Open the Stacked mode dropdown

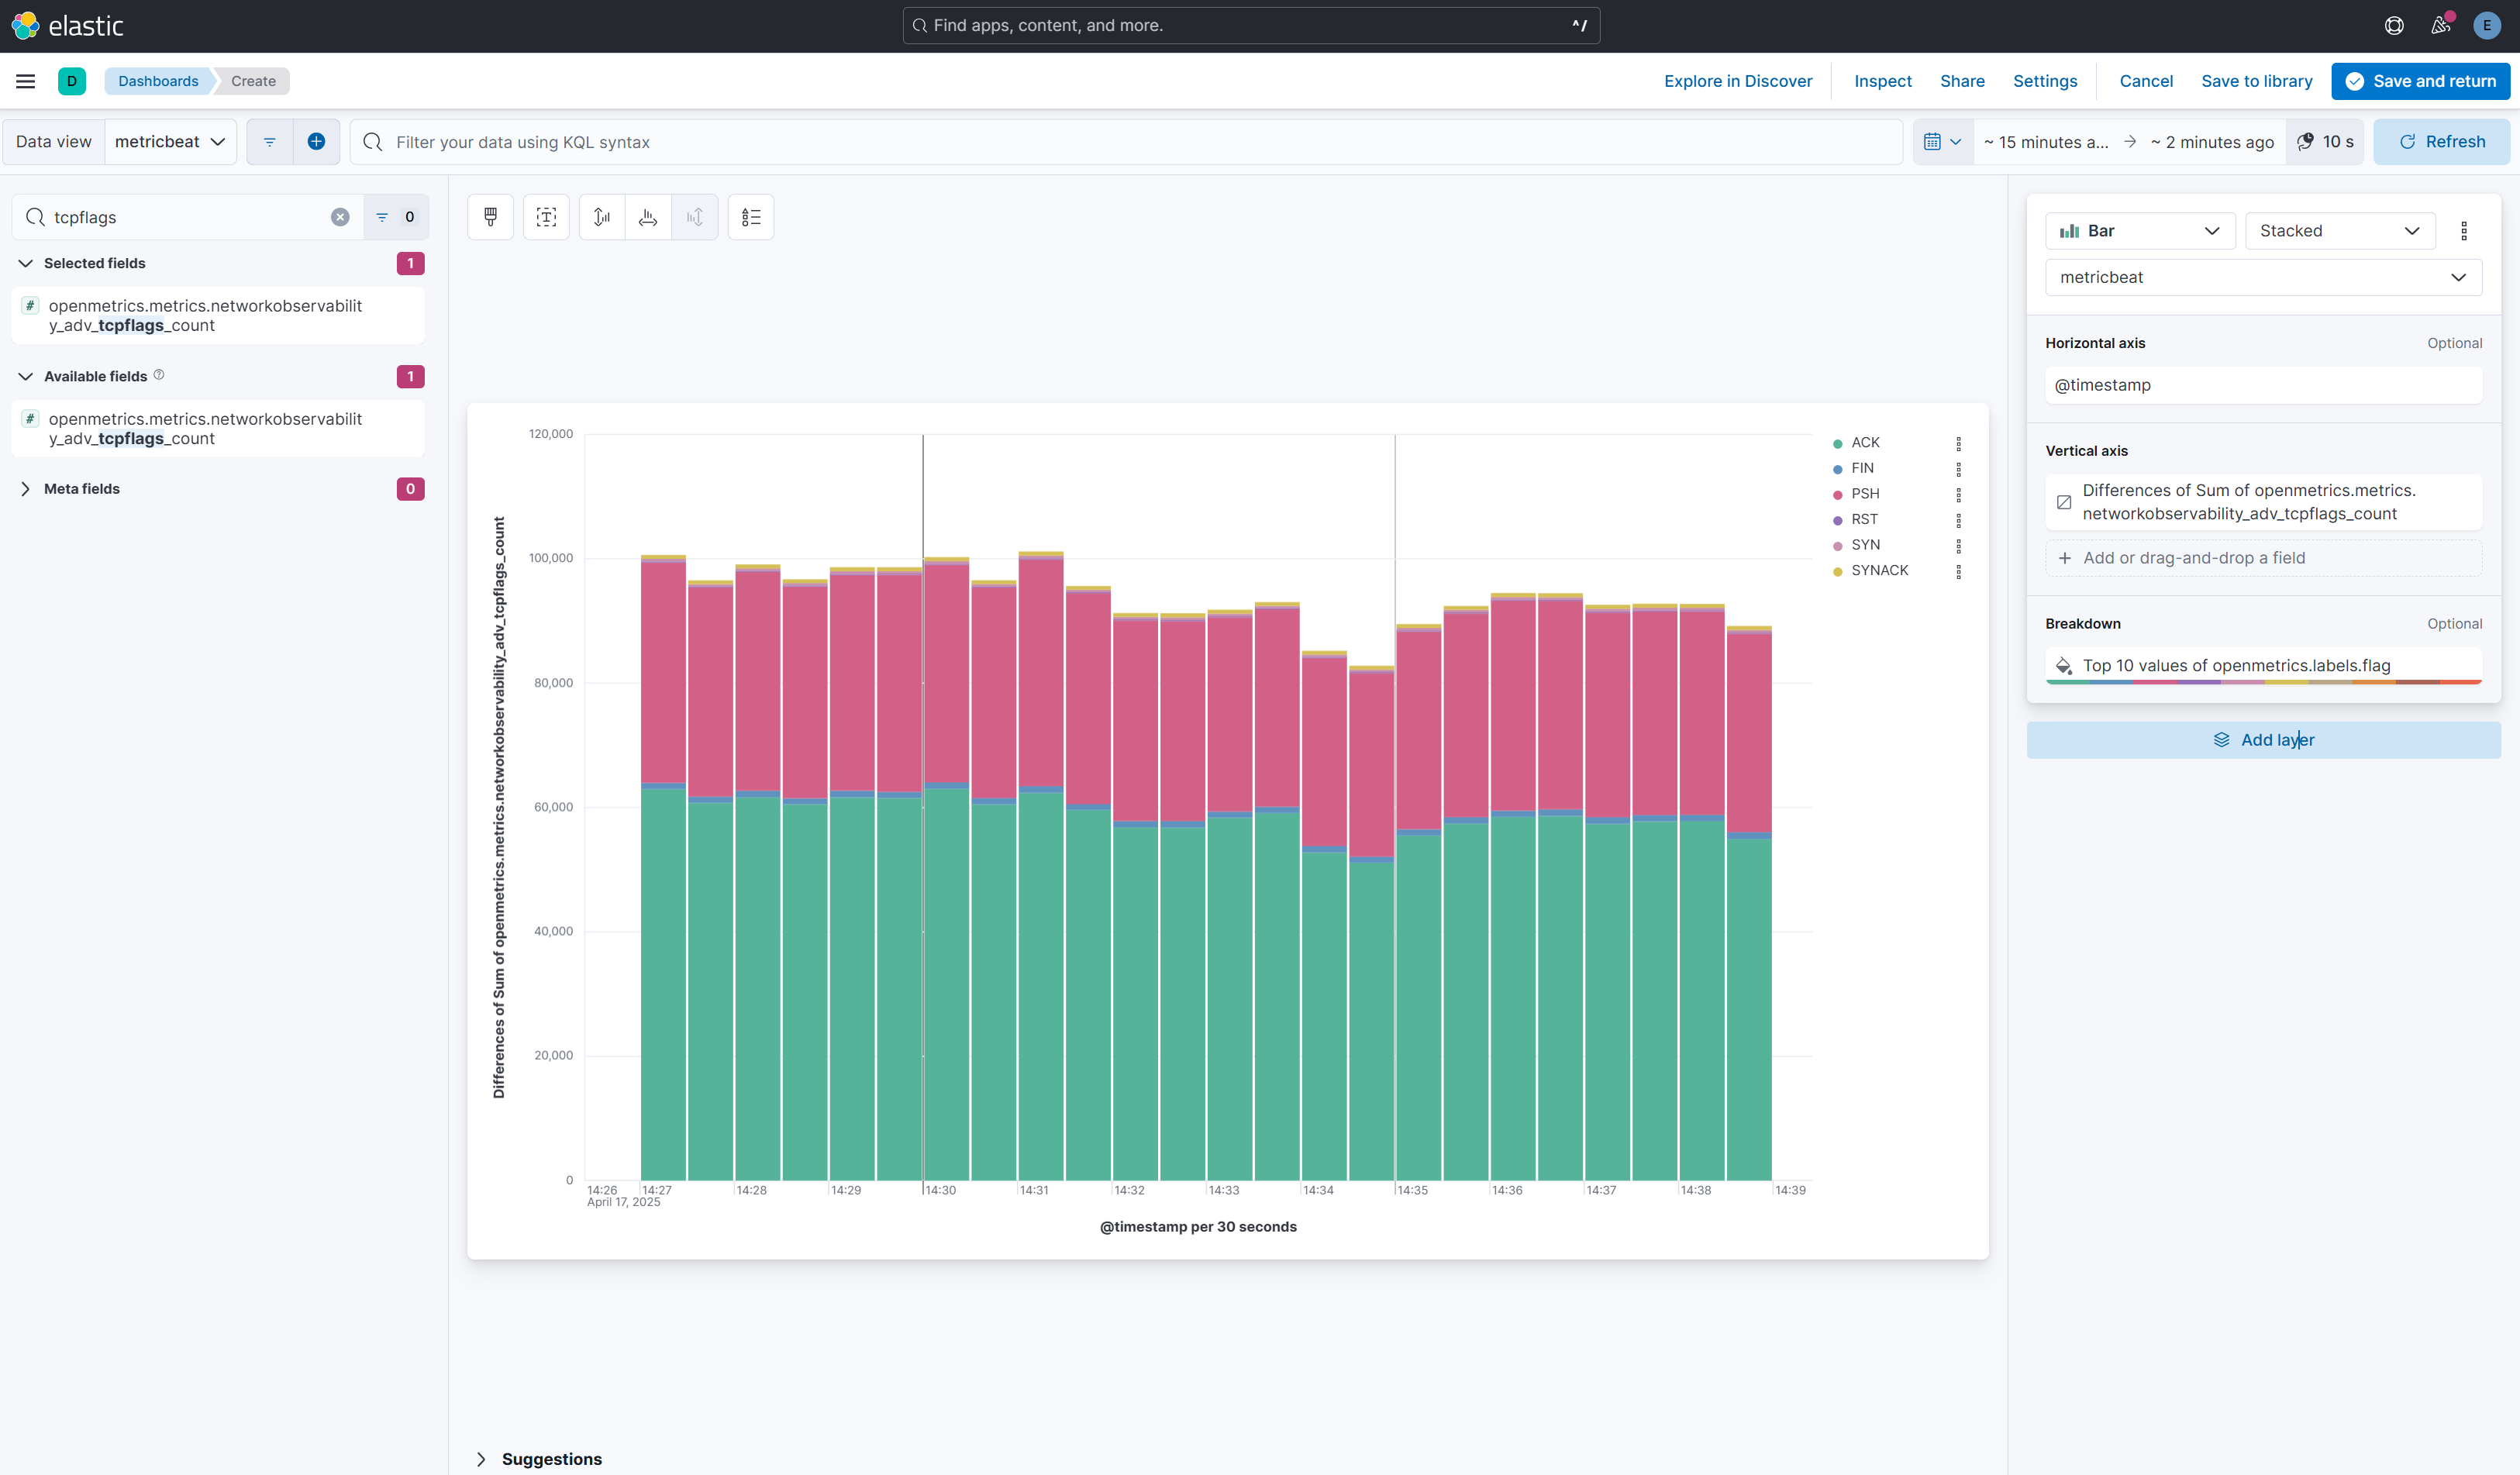pos(2339,231)
